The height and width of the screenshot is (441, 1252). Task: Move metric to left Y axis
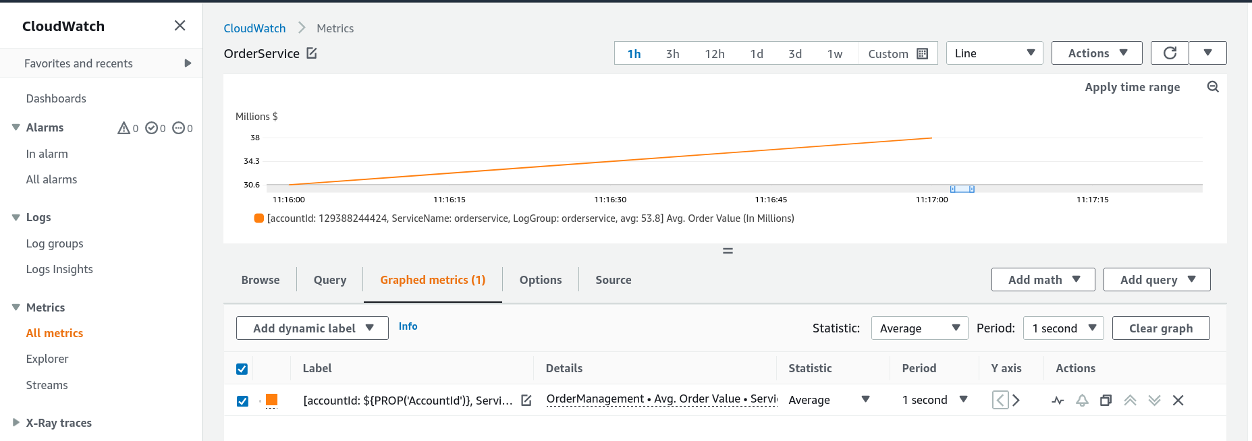click(x=1000, y=400)
